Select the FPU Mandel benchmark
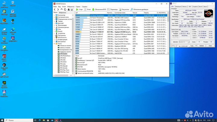The width and height of the screenshot is (217, 122). click(x=64, y=66)
